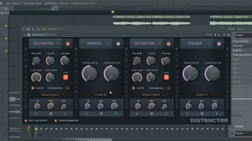The image size is (252, 141).
Task: Move first Distortion module right
Action: pyautogui.click(x=65, y=114)
